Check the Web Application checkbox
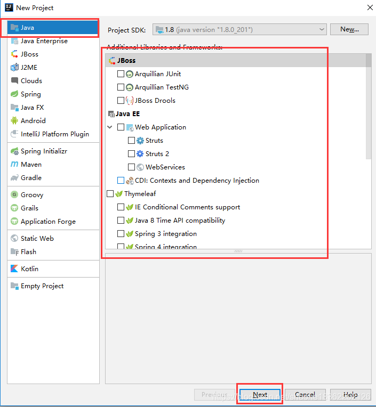376x407 pixels. pyautogui.click(x=121, y=127)
